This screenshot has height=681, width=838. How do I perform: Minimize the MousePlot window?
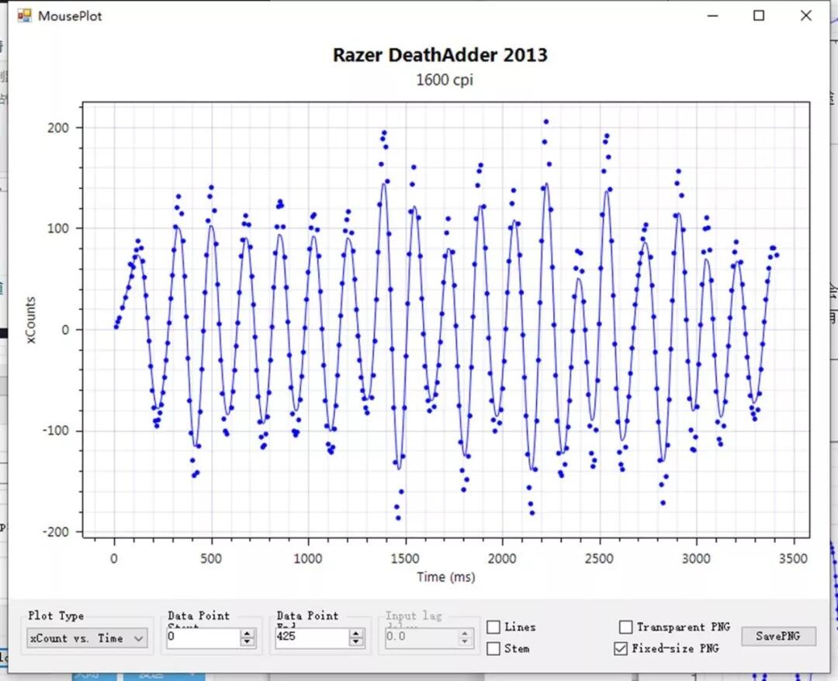pyautogui.click(x=712, y=16)
